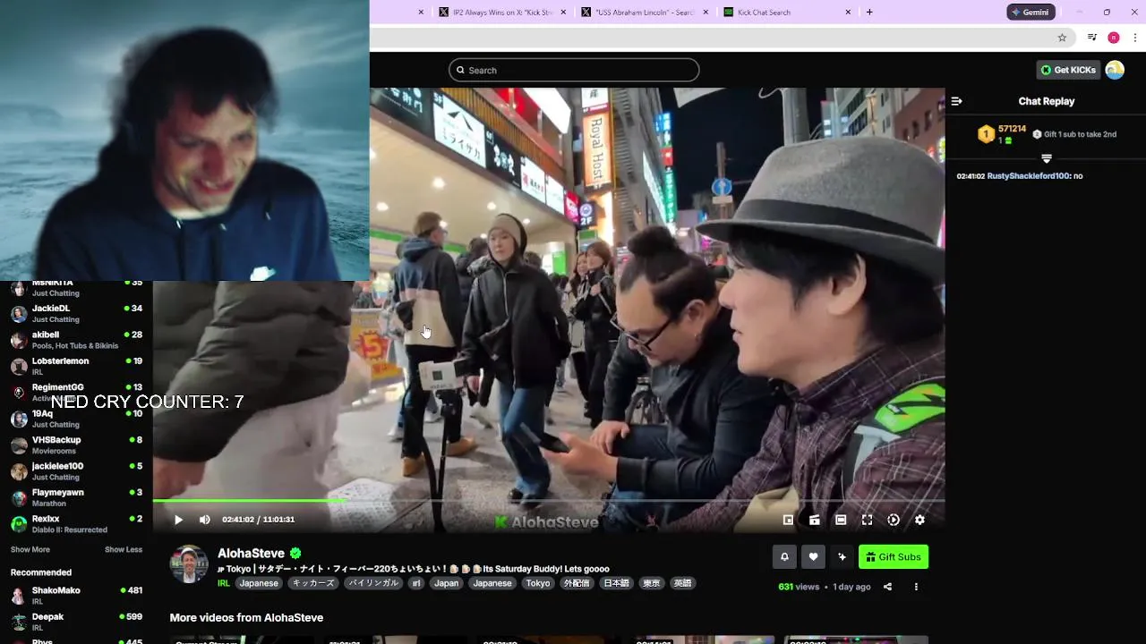Viewport: 1146px width, 644px height.
Task: Close the USS Abraham Lincoln tab
Action: [706, 12]
